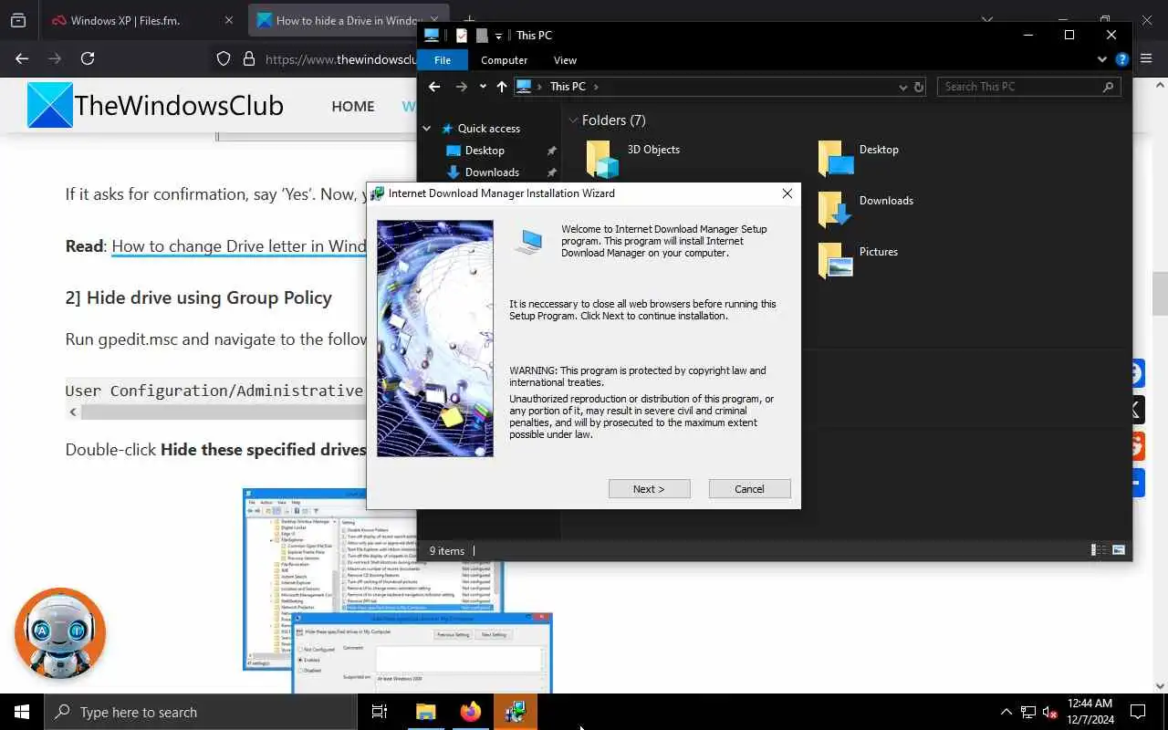Open the File tab in File Explorer
This screenshot has width=1168, height=730.
(x=443, y=60)
